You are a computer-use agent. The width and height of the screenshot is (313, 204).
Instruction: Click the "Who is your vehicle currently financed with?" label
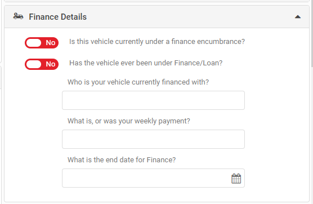[x=138, y=82]
